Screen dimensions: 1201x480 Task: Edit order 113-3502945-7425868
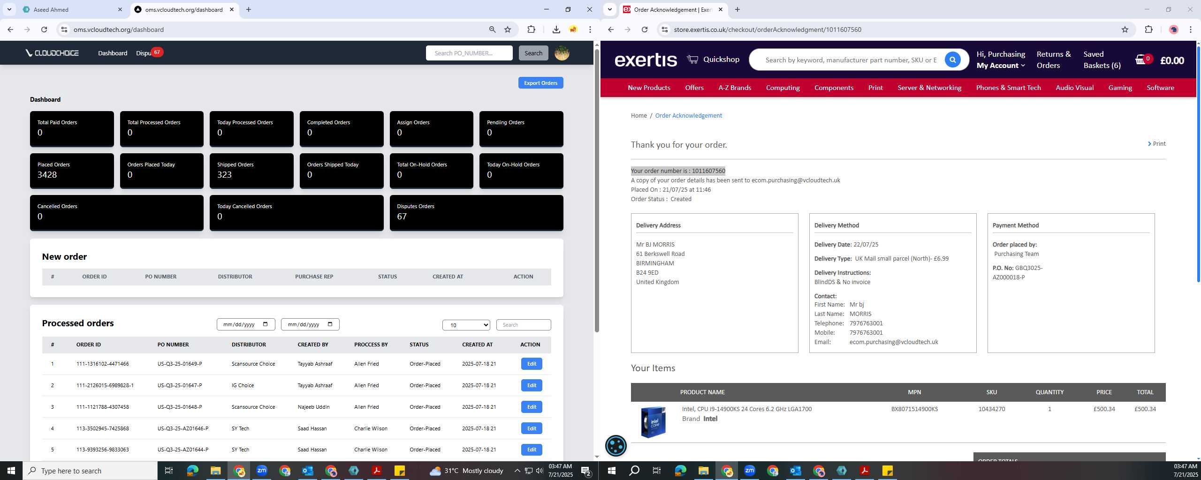click(532, 428)
